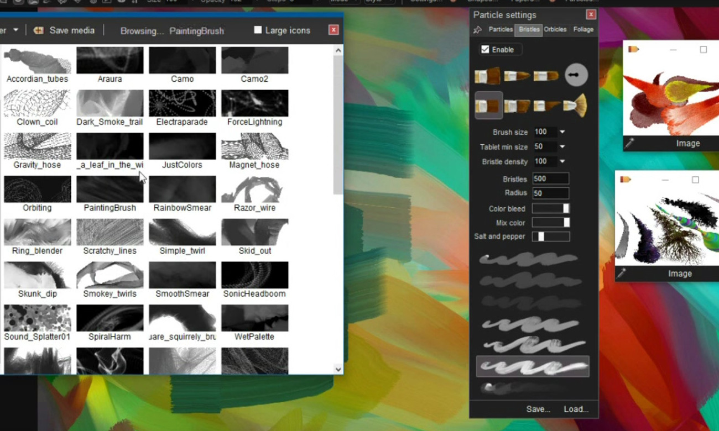Switch to the Orbicles tab

coord(555,29)
